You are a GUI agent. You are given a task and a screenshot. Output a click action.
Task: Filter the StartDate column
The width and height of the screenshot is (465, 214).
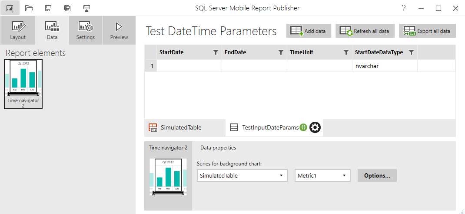216,52
